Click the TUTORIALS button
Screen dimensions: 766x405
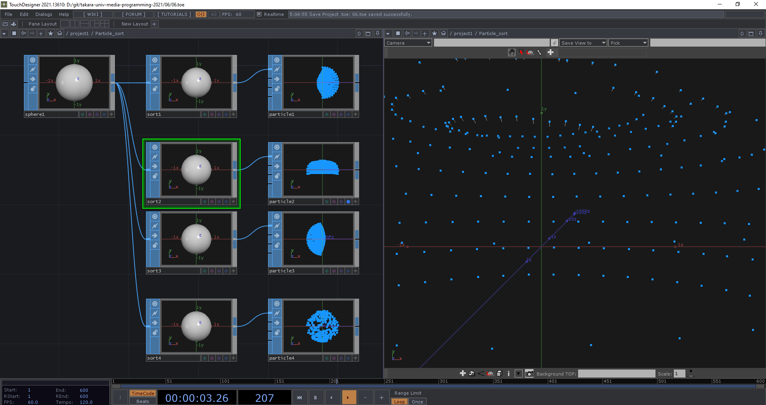[174, 14]
